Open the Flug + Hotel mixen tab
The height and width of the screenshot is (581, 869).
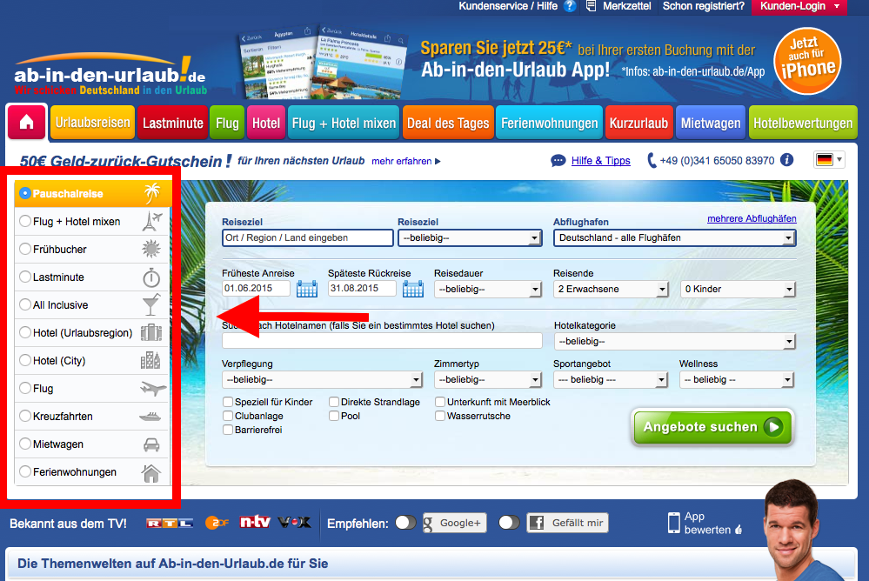pos(344,122)
